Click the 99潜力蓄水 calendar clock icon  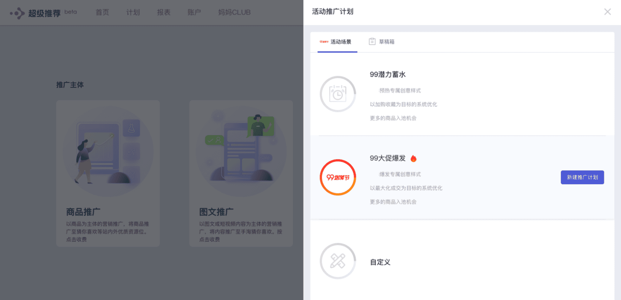coord(338,94)
